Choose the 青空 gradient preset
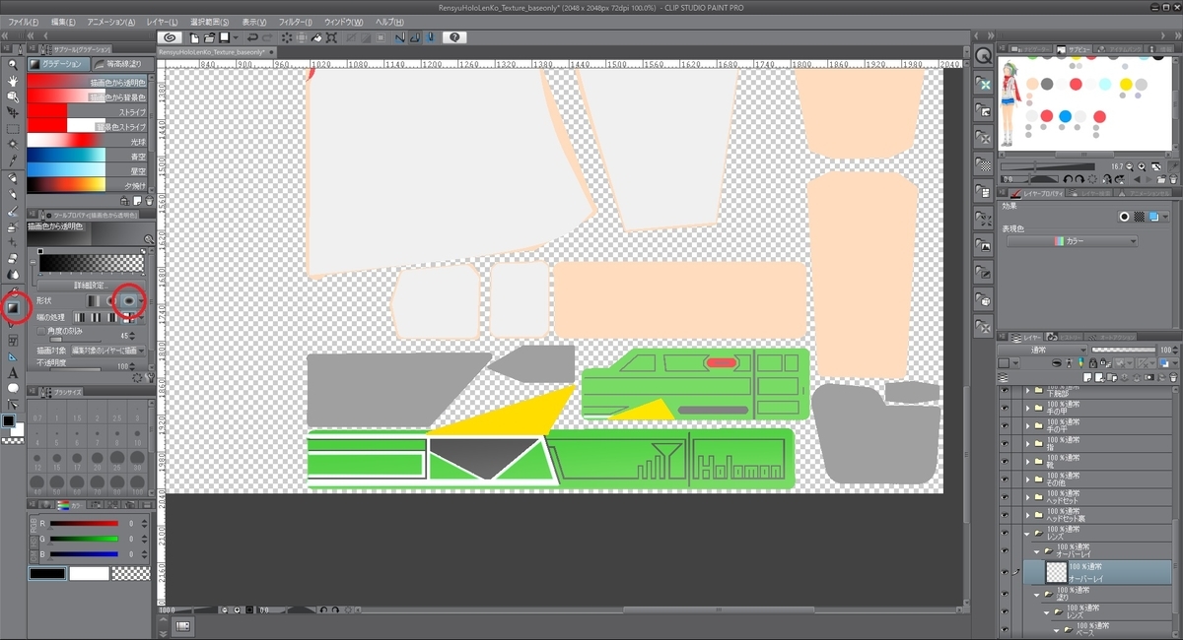The height and width of the screenshot is (640, 1183). click(87, 156)
